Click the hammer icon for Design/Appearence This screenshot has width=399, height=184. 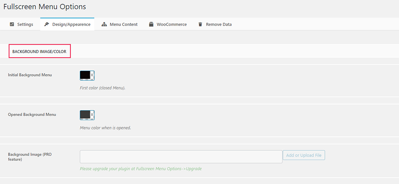(x=47, y=24)
